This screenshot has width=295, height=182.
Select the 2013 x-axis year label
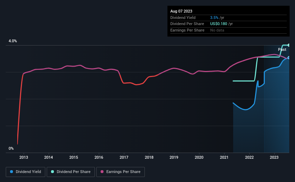[24, 157]
